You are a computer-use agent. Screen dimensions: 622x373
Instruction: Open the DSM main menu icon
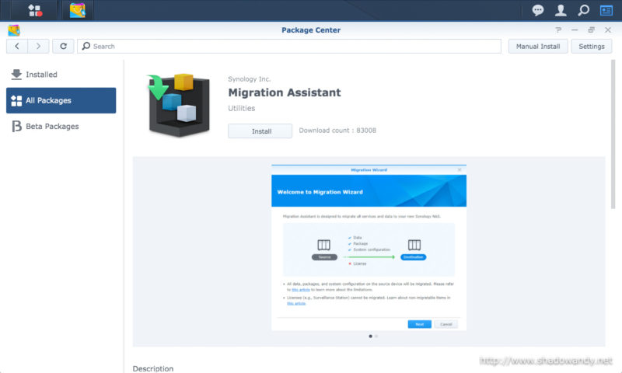coord(35,10)
